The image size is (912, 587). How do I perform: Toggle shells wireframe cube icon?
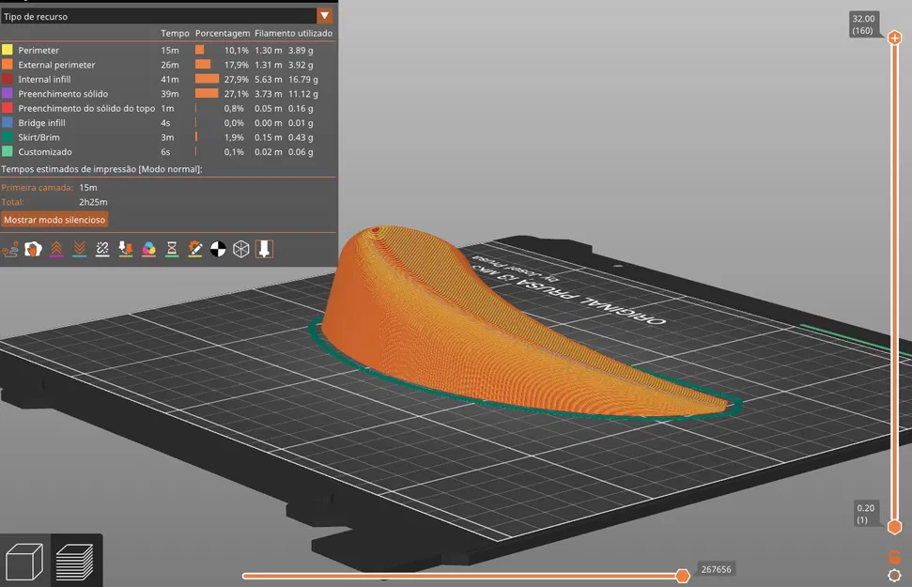(240, 250)
